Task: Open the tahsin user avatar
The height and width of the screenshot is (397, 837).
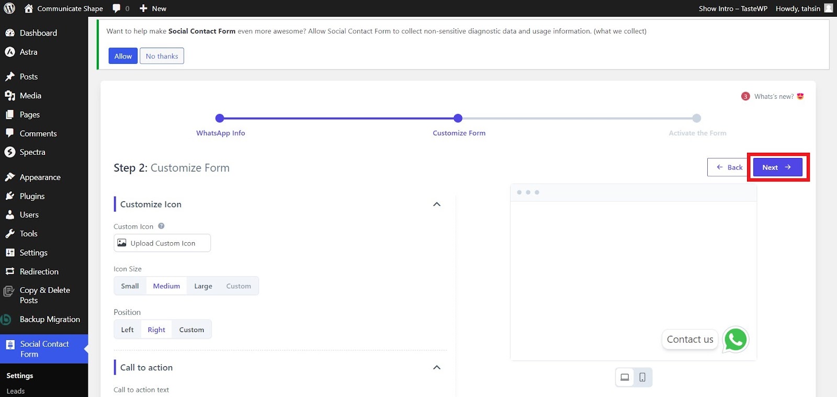Action: coord(829,8)
